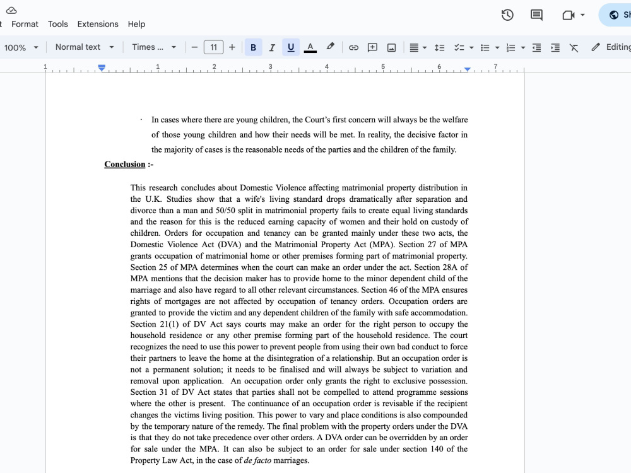Decrease font size with minus button
This screenshot has width=631, height=473.
(194, 47)
